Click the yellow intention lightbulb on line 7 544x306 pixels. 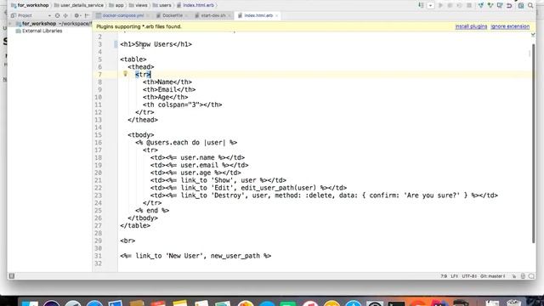(x=125, y=74)
